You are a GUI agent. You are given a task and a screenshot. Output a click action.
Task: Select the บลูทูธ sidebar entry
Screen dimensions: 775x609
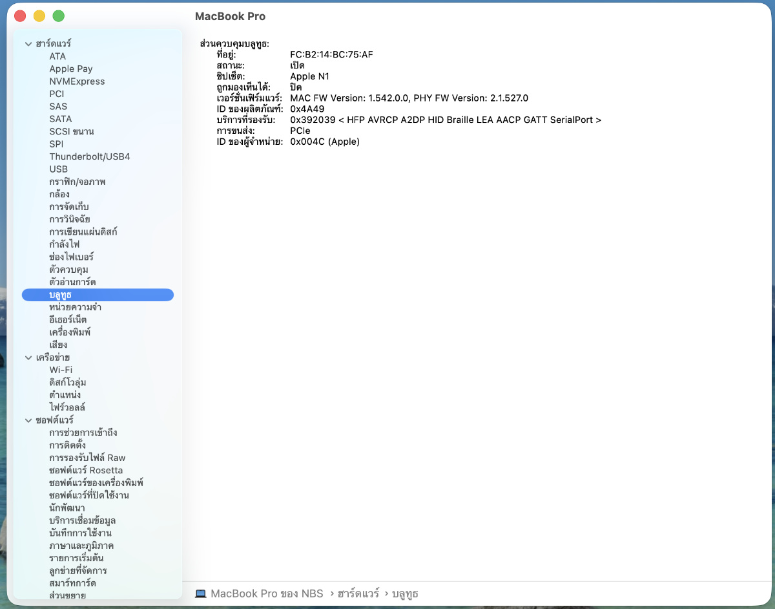(x=60, y=295)
